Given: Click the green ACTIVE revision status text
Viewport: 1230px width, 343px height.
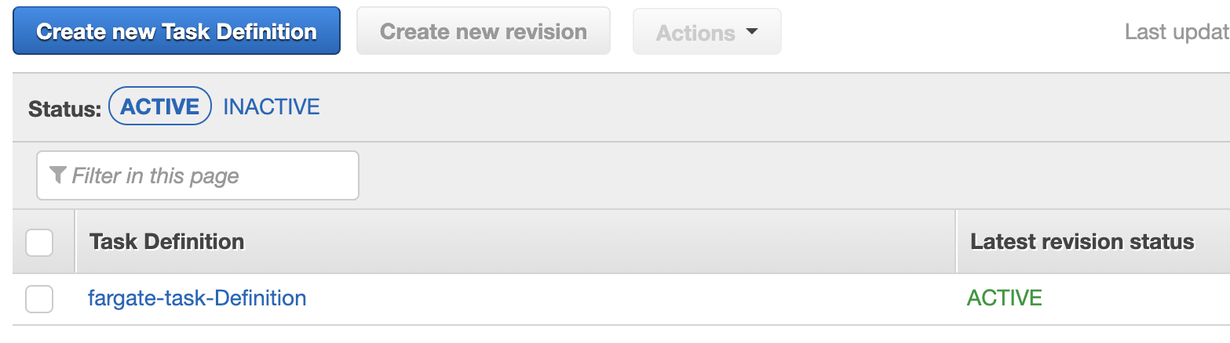Looking at the screenshot, I should coord(1004,298).
